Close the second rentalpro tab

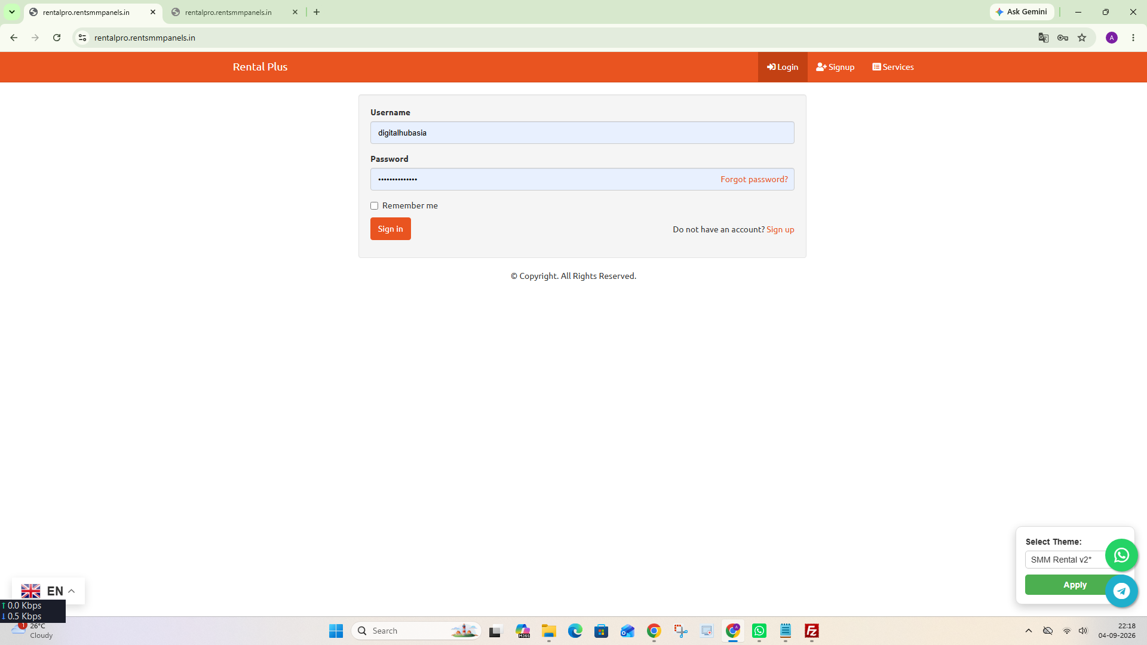click(x=295, y=12)
